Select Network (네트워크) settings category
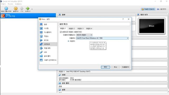 pyautogui.click(x=48, y=44)
